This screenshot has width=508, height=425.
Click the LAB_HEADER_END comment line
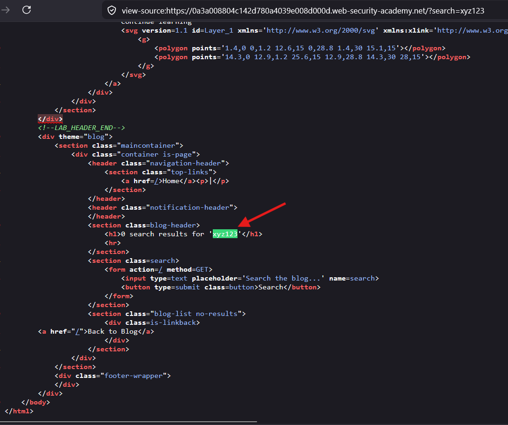[x=81, y=128]
